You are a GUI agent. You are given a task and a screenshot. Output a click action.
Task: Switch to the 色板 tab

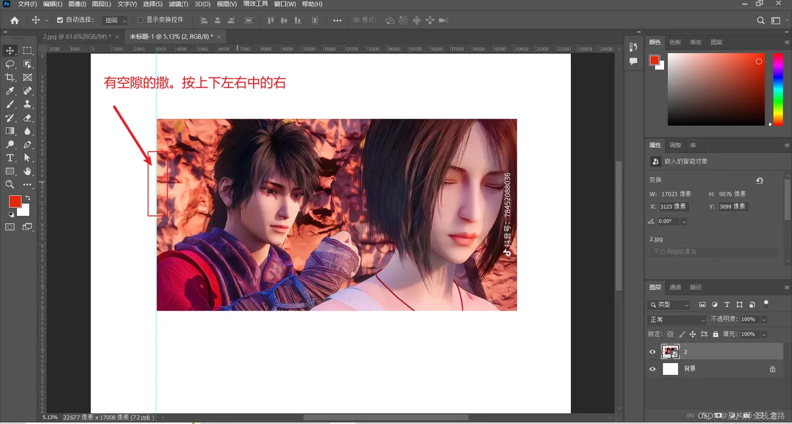tap(675, 42)
